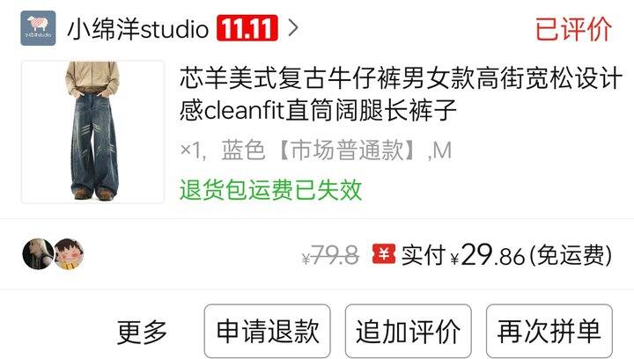Screen dimensions: 634x359
Task: Open cartoon group-buy member avatar
Action: click(x=70, y=254)
